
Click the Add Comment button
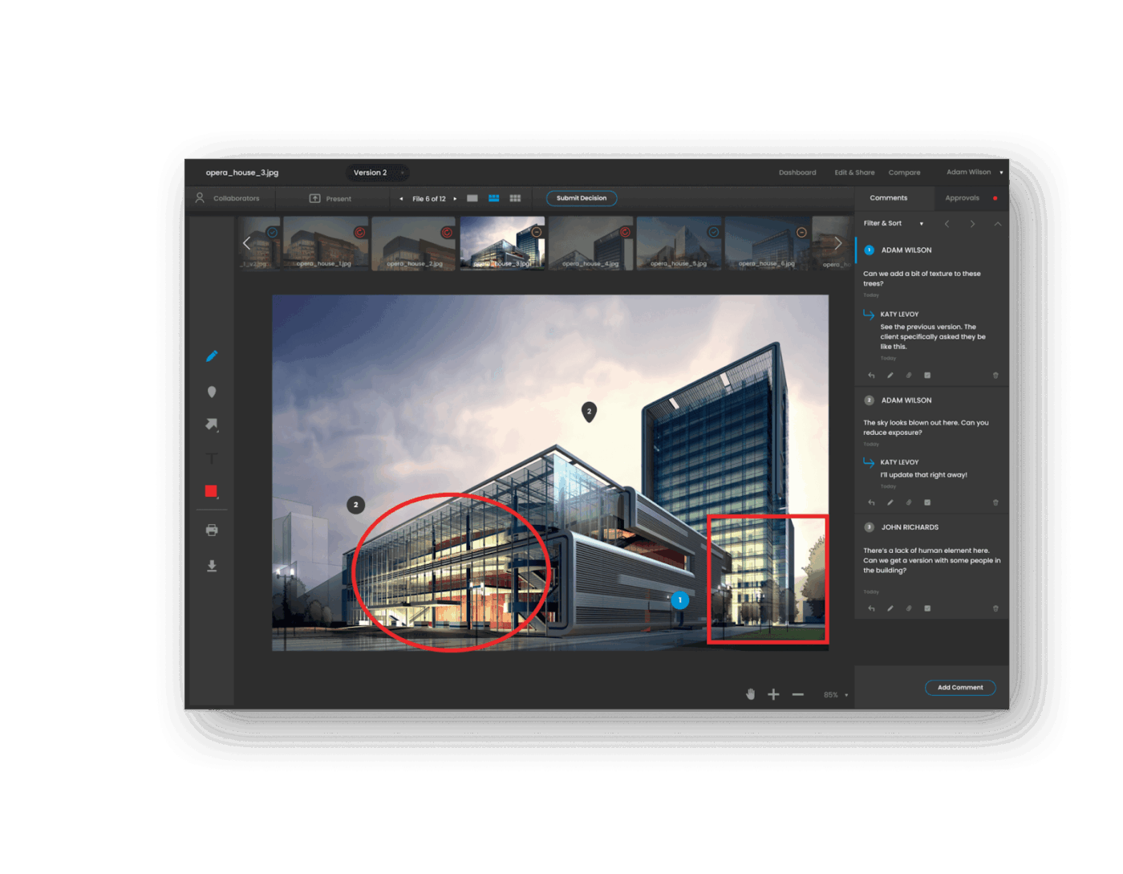960,688
